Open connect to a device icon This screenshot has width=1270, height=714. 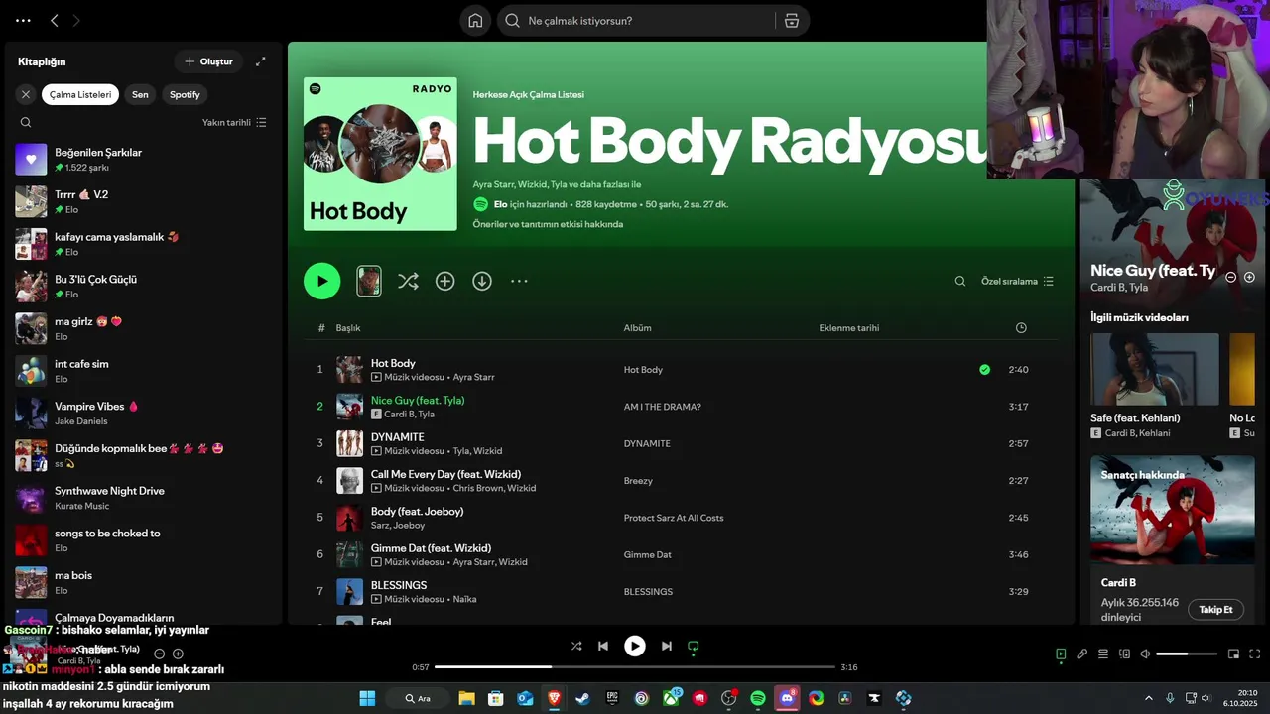[x=1124, y=654]
